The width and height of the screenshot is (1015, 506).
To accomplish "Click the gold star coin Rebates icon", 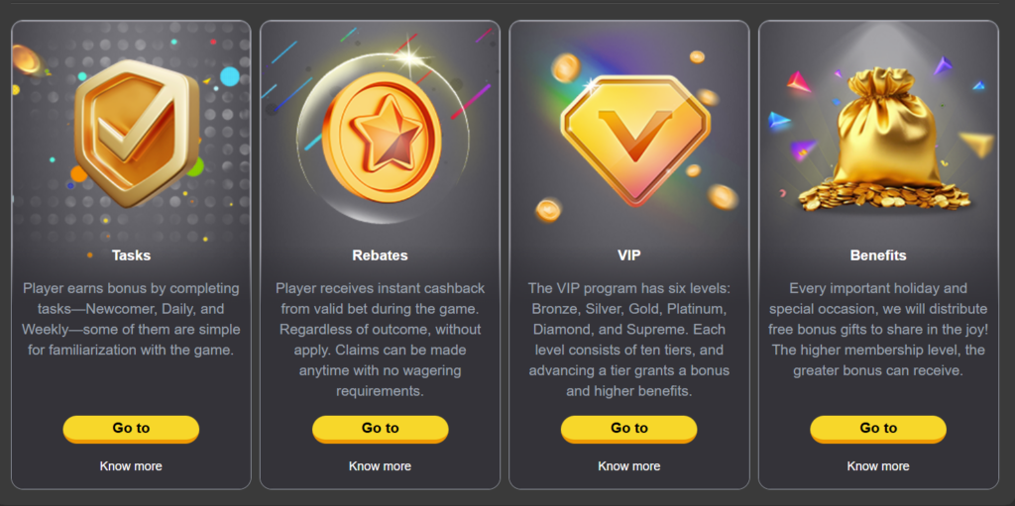I will click(381, 138).
